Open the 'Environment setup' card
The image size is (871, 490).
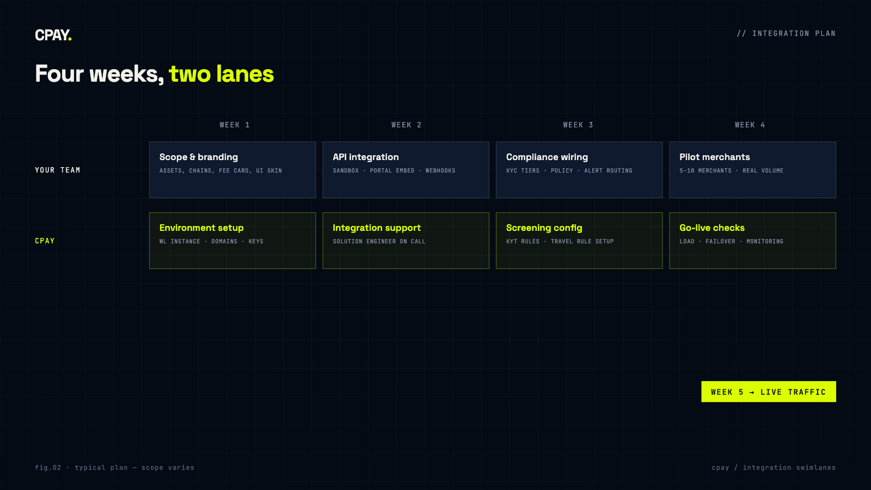tap(232, 241)
